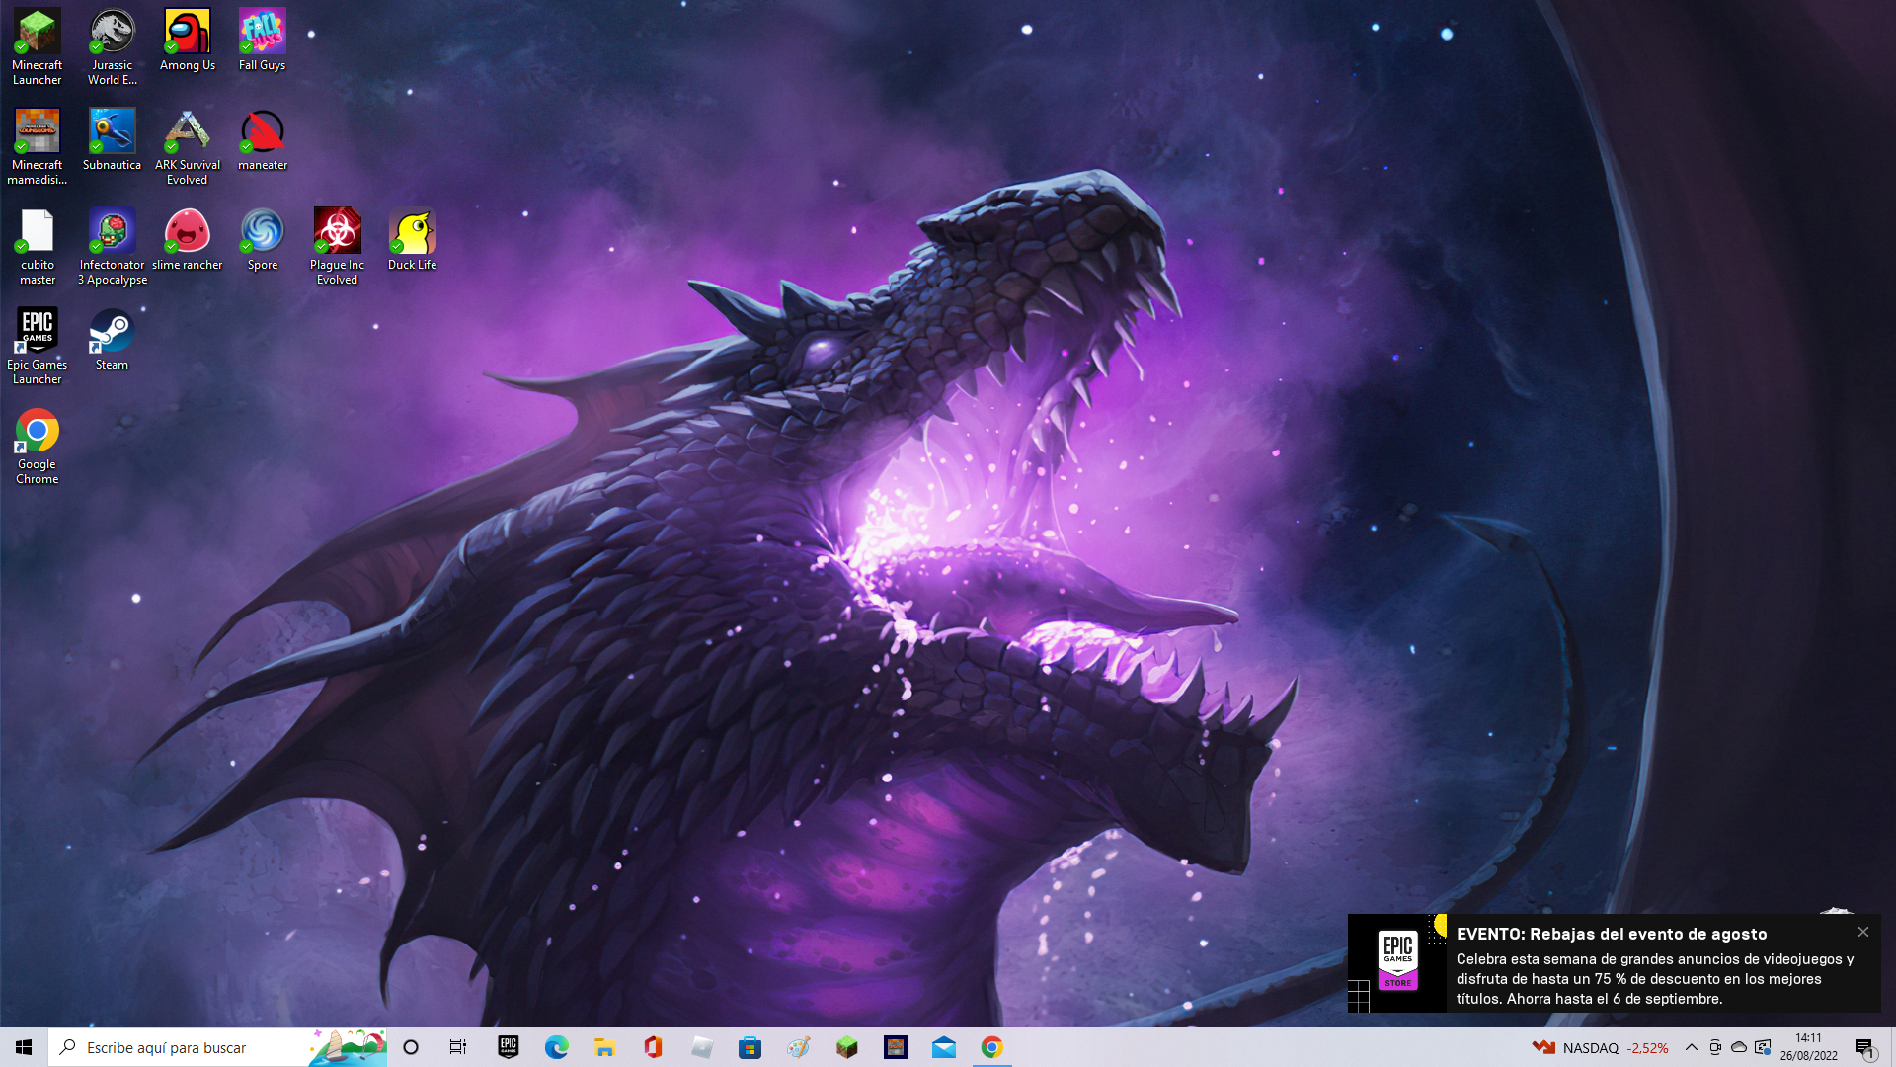
Task: Select the Plague Inc Evolved desktop icon
Action: point(338,246)
